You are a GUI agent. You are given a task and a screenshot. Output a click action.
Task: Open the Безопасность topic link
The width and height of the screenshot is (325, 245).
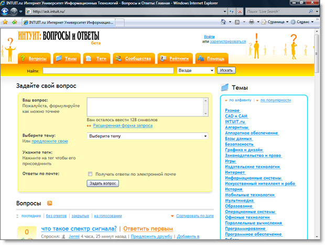[x=239, y=144]
